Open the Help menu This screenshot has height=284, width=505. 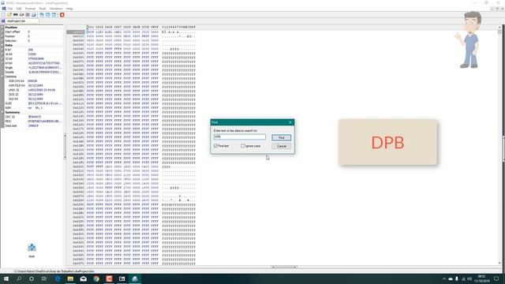[x=69, y=9]
